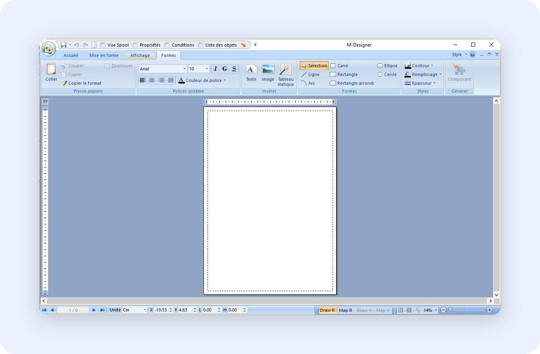Open the Affichage tab
The image size is (540, 354).
[140, 55]
